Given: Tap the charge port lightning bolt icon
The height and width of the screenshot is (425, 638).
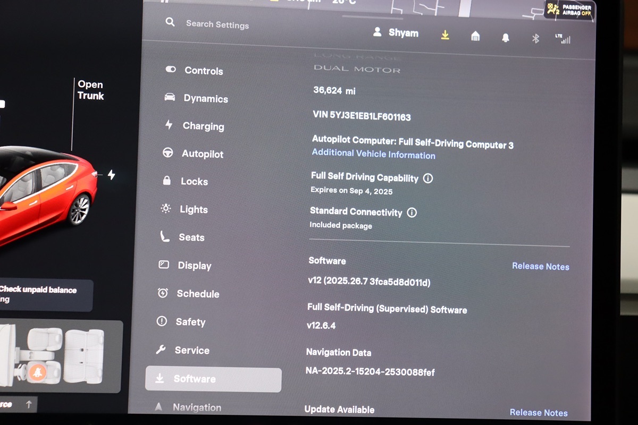Looking at the screenshot, I should click(111, 175).
